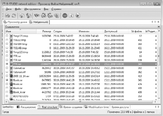163x116 pixels.
Task: Click the Имя column header
Action: 21,31
